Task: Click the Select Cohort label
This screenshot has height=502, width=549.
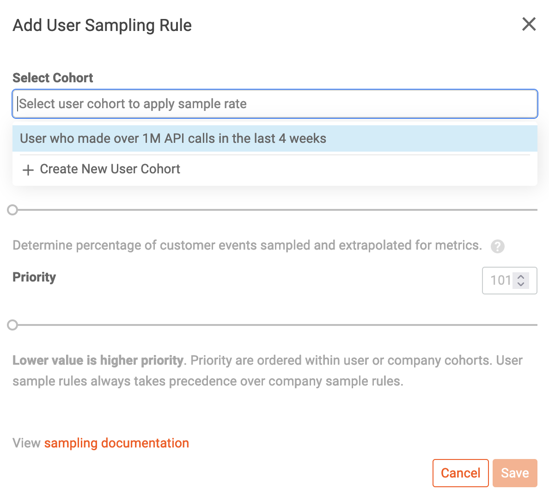Action: [52, 78]
